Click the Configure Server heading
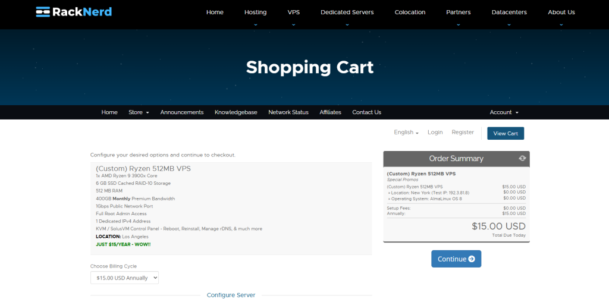This screenshot has width=609, height=302. point(231,295)
